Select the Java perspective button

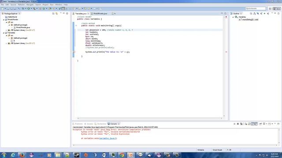pyautogui.click(x=277, y=9)
